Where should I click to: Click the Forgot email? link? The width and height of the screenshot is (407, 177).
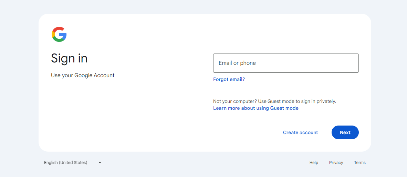(x=229, y=79)
